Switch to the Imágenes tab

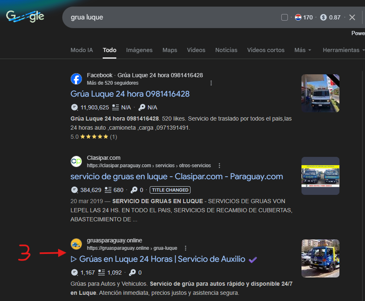click(139, 50)
